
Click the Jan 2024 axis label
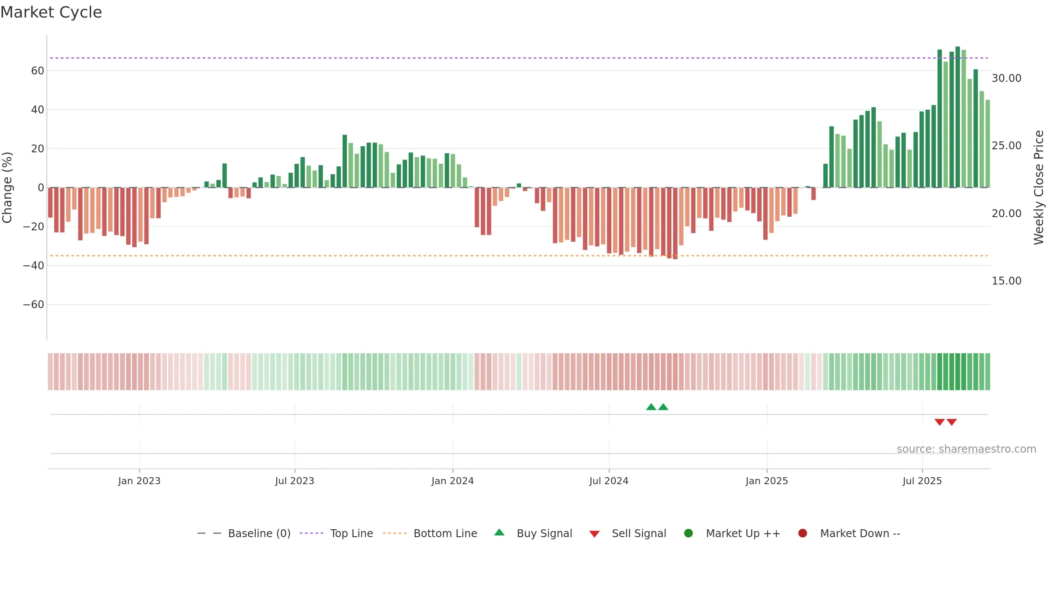tap(453, 481)
